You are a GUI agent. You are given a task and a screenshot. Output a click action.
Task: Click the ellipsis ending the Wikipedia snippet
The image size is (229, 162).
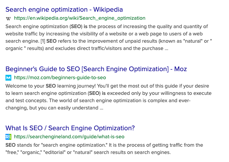167,48
